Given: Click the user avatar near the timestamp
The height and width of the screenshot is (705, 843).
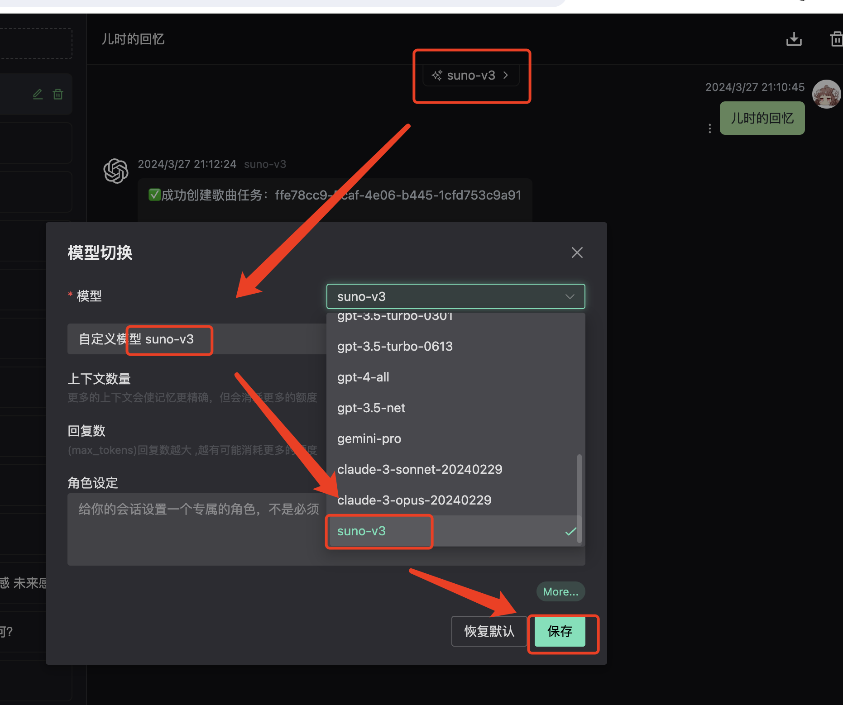Looking at the screenshot, I should tap(826, 94).
